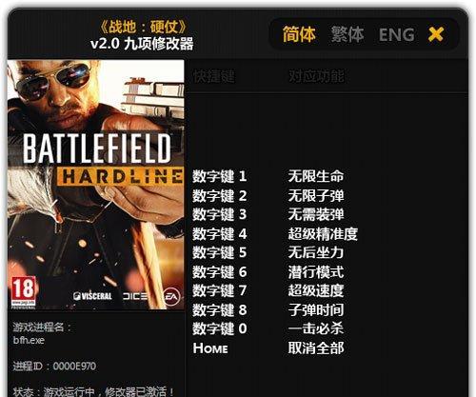Toggle 无限子弹 cheat option
The image size is (476, 397).
click(316, 195)
